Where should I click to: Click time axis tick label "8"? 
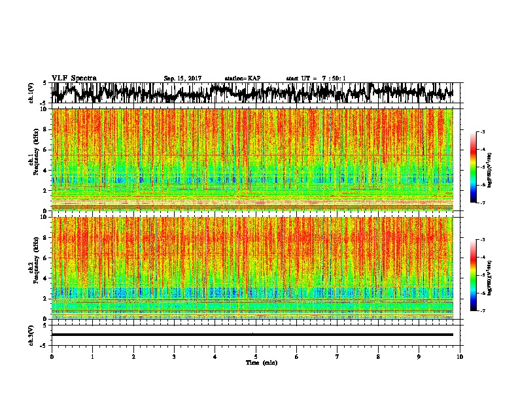coord(378,357)
